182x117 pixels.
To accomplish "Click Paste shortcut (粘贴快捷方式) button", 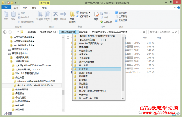I will (26, 22).
